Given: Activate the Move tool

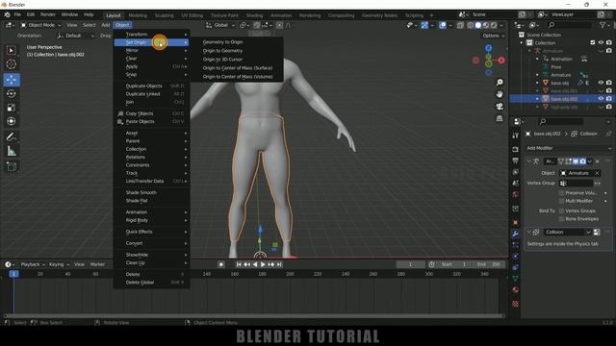Looking at the screenshot, I should 12,80.
